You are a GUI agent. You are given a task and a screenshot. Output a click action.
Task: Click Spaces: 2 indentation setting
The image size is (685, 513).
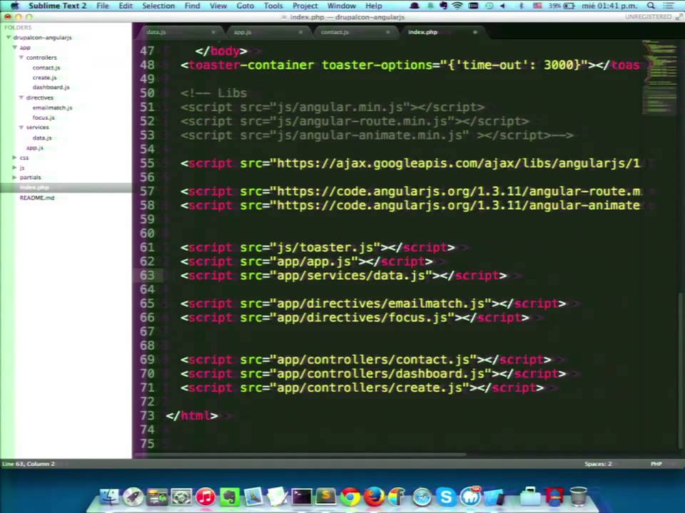pyautogui.click(x=598, y=464)
